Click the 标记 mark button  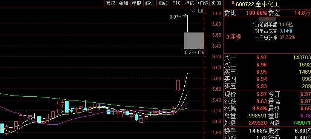pyautogui.click(x=189, y=3)
